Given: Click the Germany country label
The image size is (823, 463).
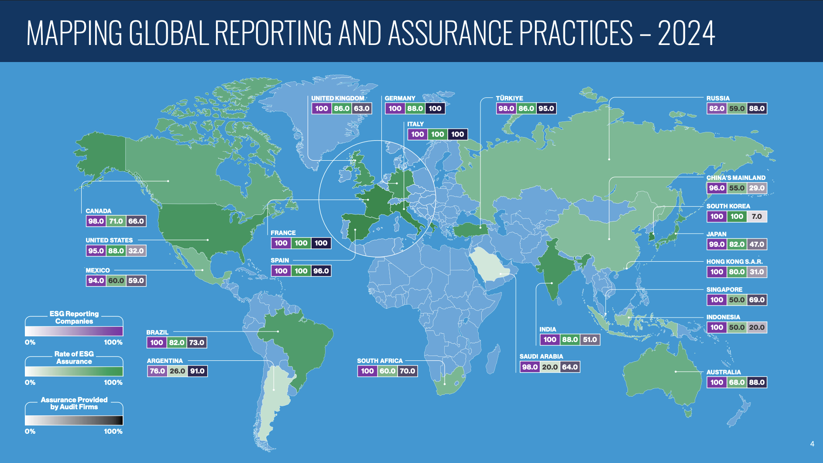Looking at the screenshot, I should (x=400, y=98).
